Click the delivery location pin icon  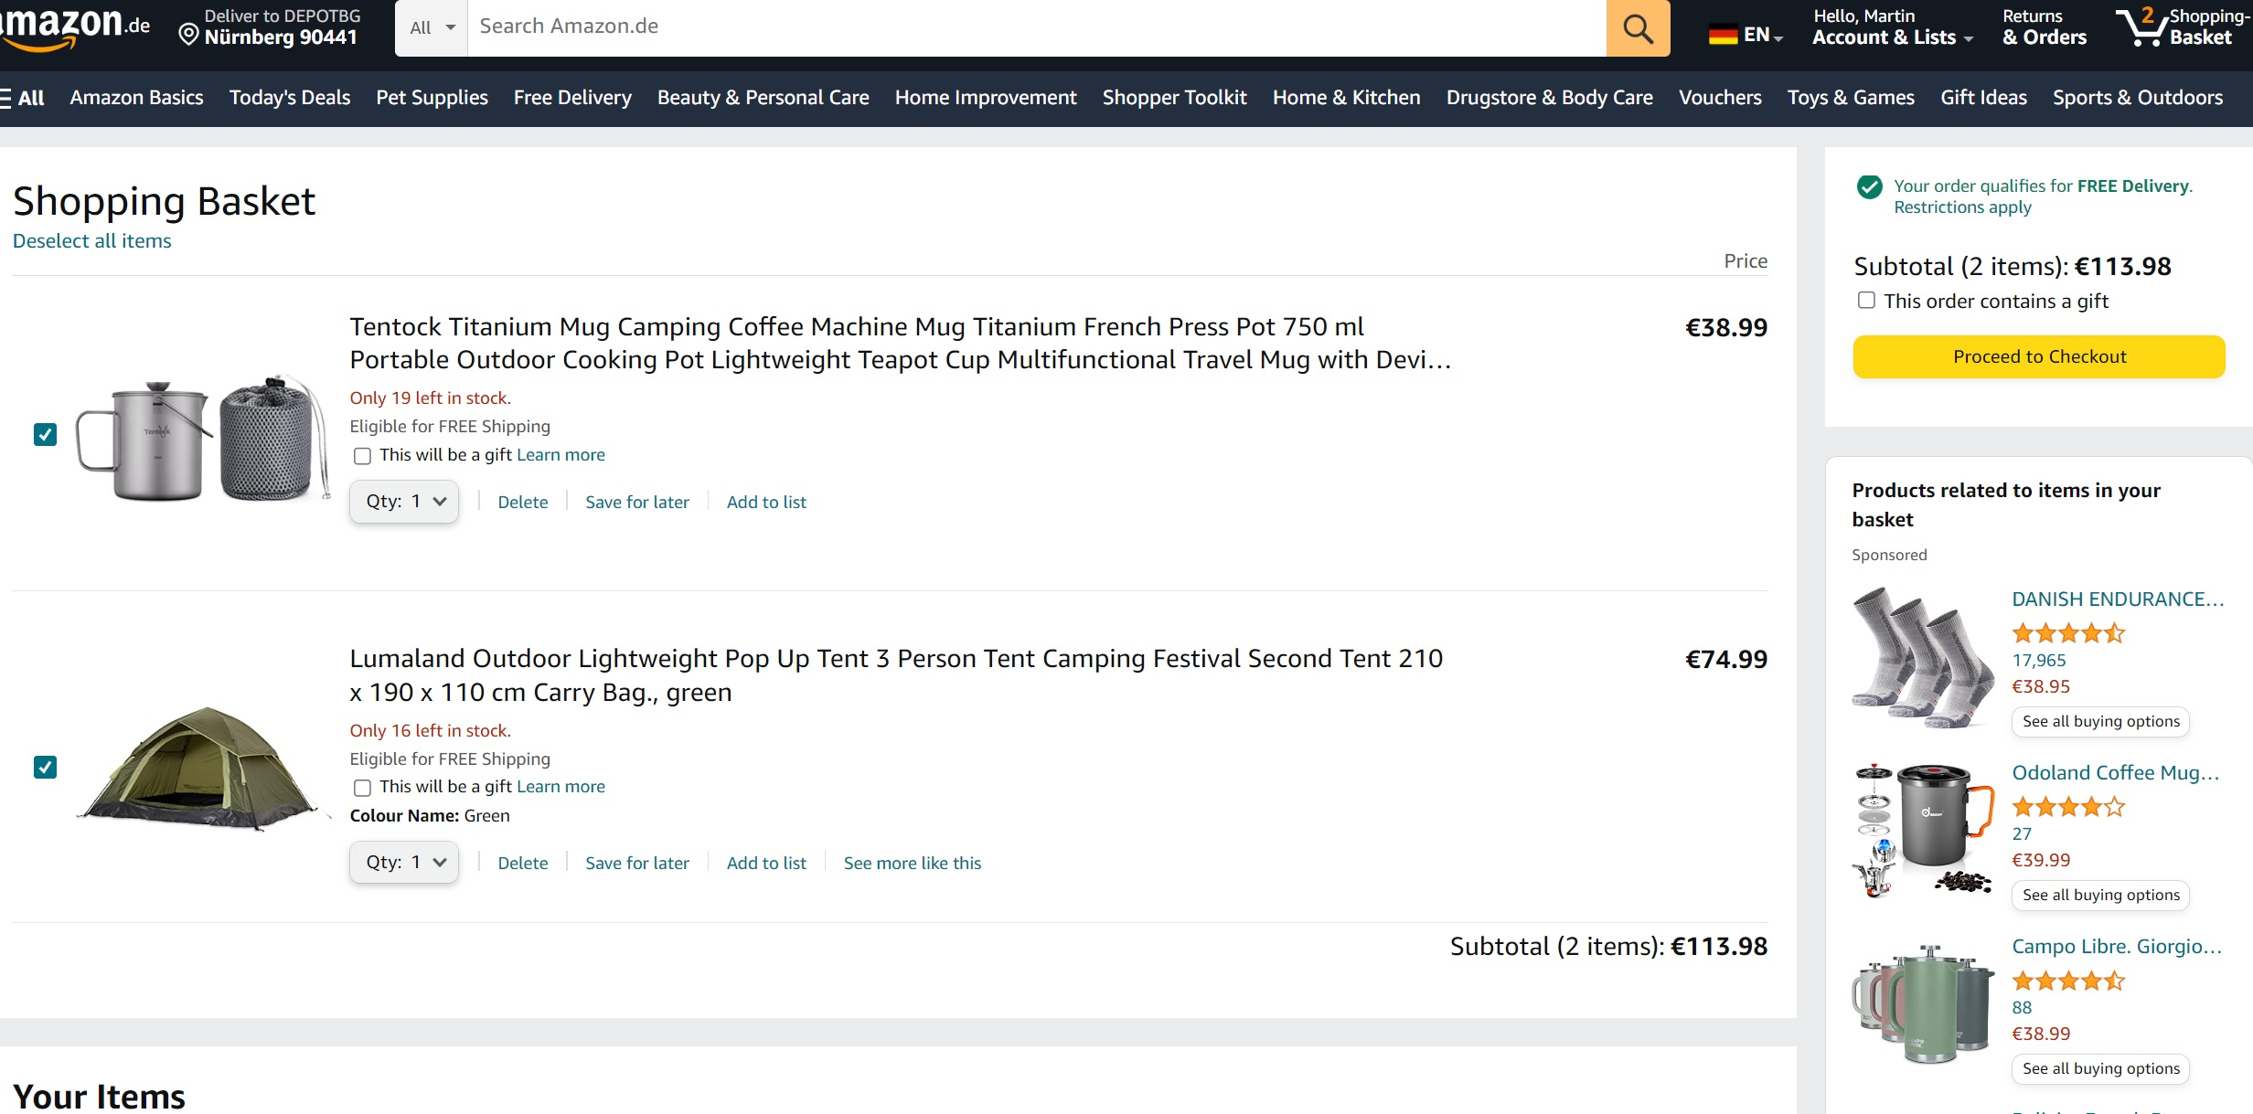tap(188, 36)
